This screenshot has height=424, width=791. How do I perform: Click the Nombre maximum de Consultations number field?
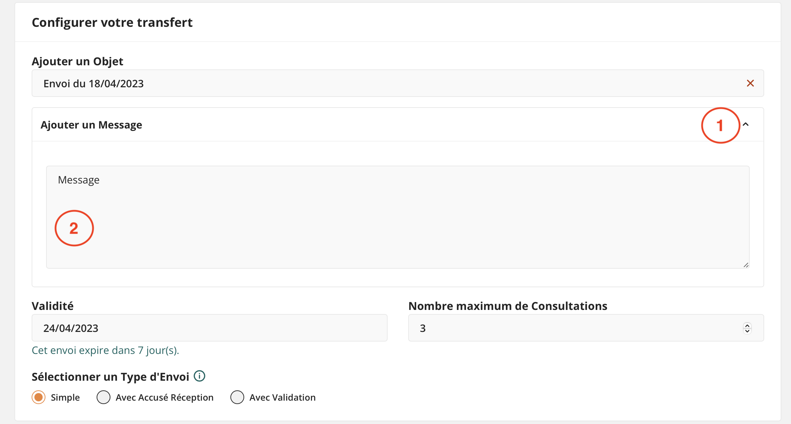click(578, 328)
